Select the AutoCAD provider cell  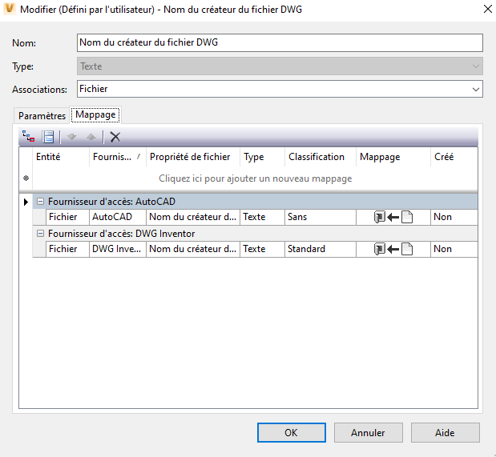118,217
